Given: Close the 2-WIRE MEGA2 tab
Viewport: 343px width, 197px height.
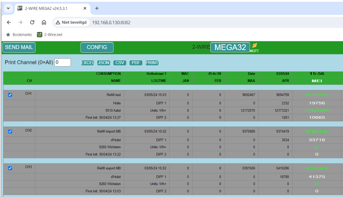Looking at the screenshot, I should (x=85, y=8).
